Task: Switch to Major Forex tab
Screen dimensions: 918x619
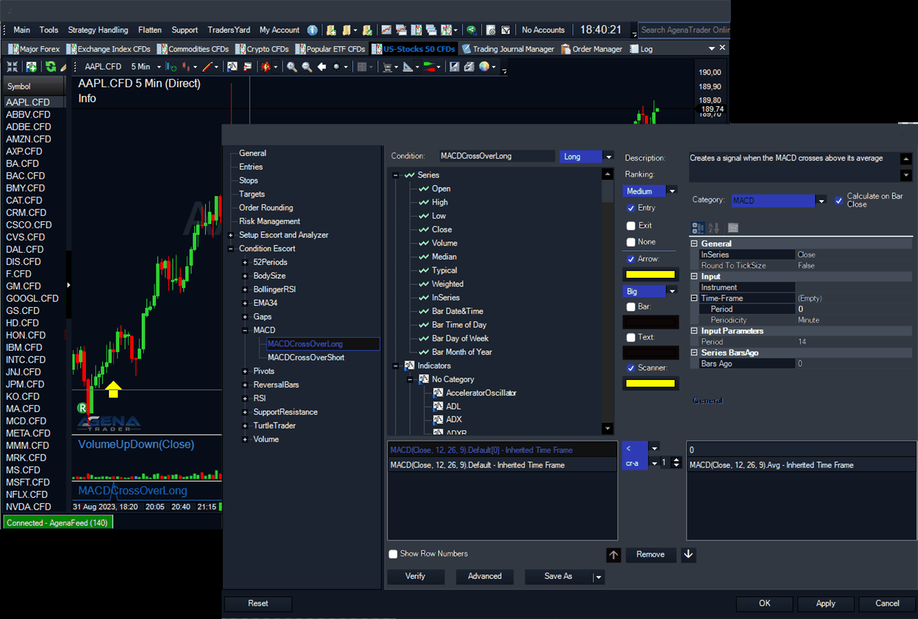Action: 34,49
